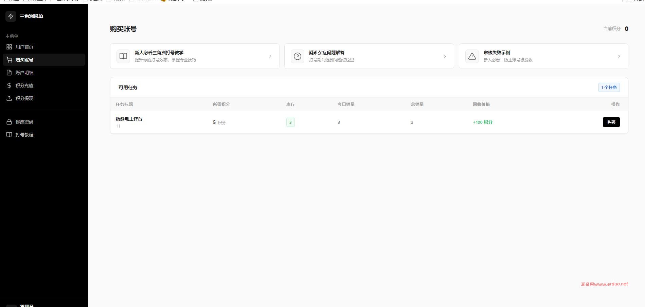Click the subtitle 新人必看！防止账号被没收
The height and width of the screenshot is (307, 645).
click(508, 60)
